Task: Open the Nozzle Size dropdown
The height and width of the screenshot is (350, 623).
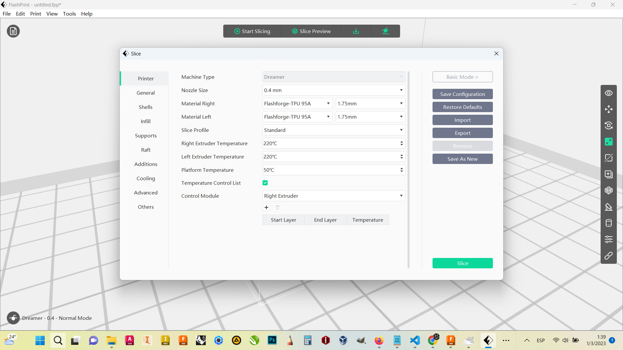Action: coord(334,90)
